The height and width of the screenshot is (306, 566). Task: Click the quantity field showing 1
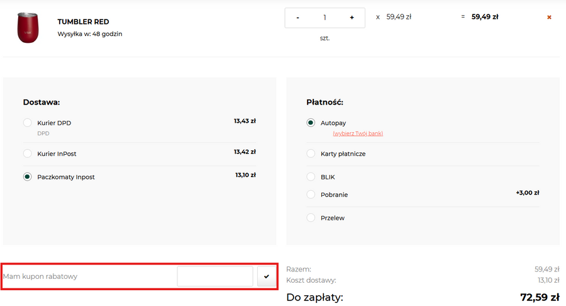coord(325,18)
